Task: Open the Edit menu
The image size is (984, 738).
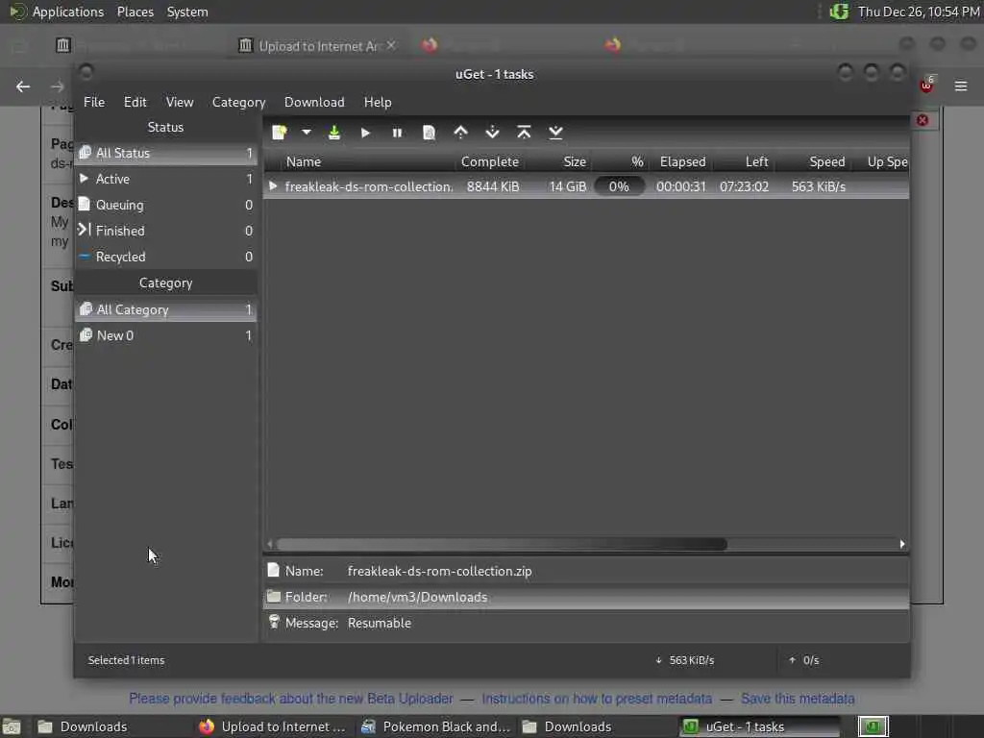Action: [x=135, y=102]
